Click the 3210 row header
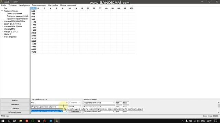This screenshot has width=220, height=123. (x=34, y=38)
